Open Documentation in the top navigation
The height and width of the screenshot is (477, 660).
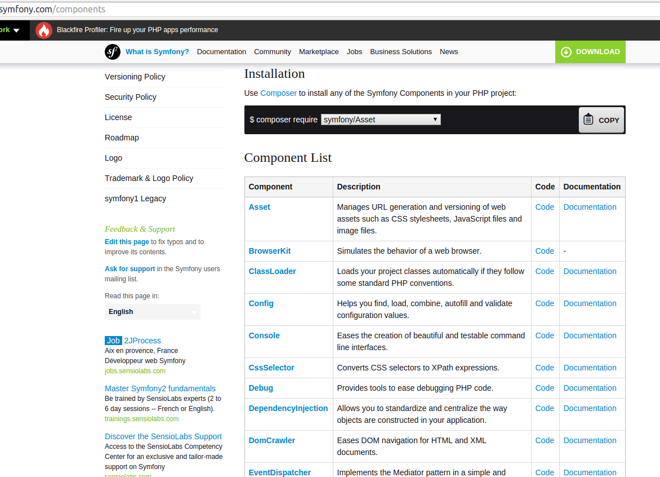click(x=221, y=52)
